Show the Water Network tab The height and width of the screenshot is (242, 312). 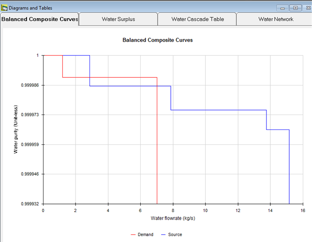(275, 19)
